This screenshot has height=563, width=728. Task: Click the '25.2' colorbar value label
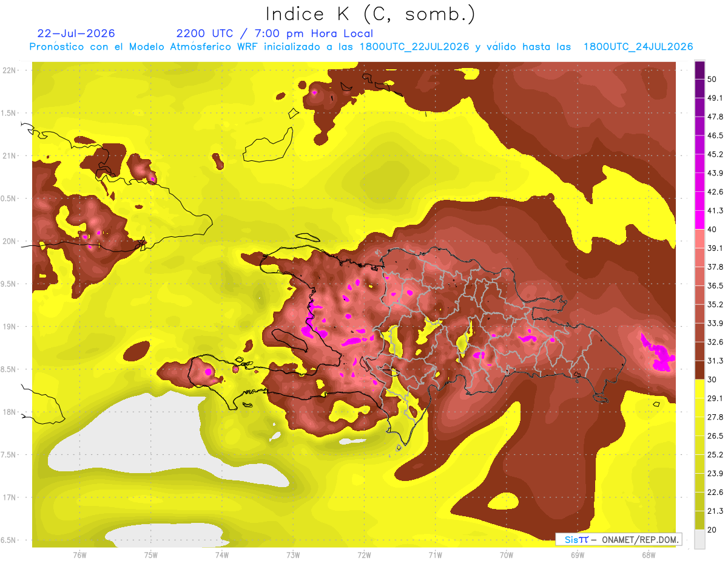[715, 454]
